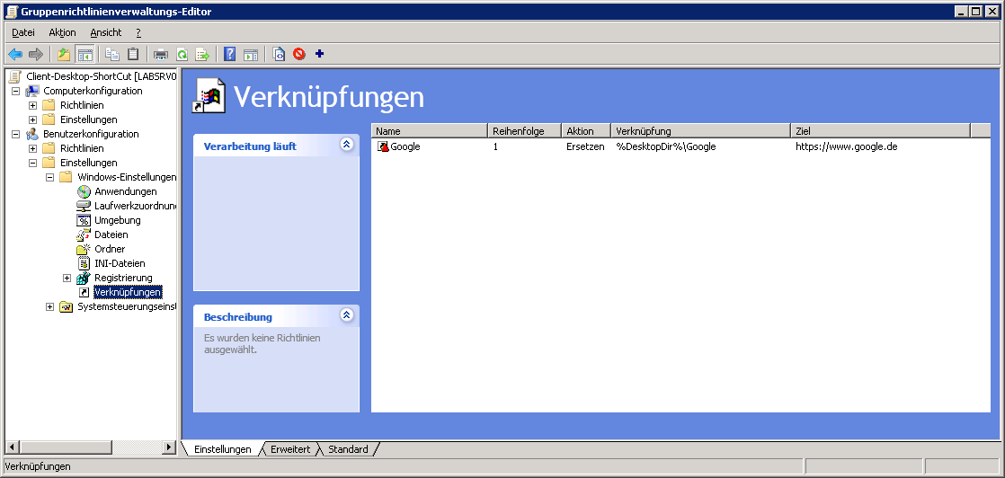Open Help with the question mark icon

[230, 54]
